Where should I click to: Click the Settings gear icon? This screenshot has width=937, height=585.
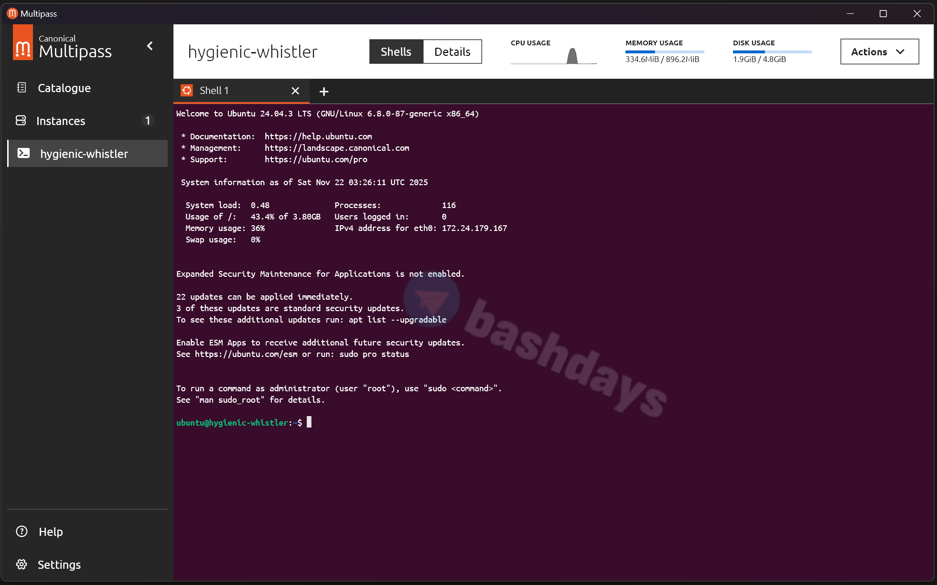pyautogui.click(x=22, y=564)
